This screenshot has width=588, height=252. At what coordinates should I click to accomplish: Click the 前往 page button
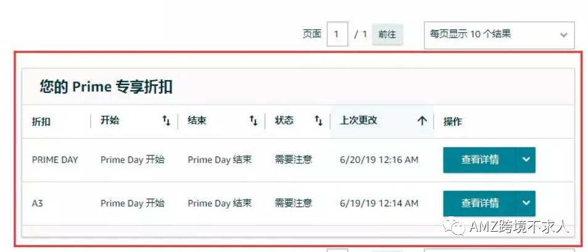click(387, 35)
